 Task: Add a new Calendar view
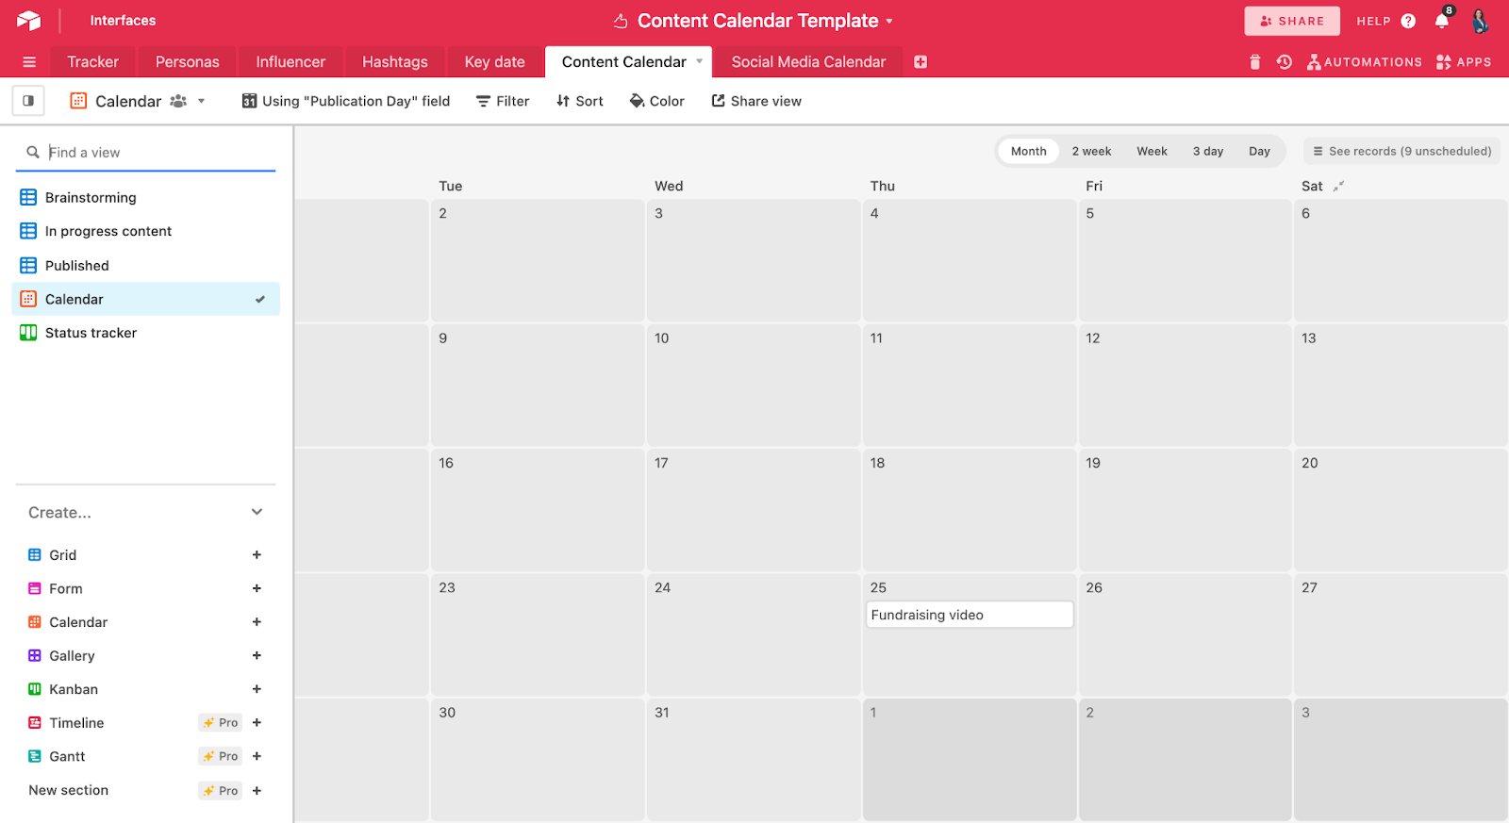coord(257,622)
